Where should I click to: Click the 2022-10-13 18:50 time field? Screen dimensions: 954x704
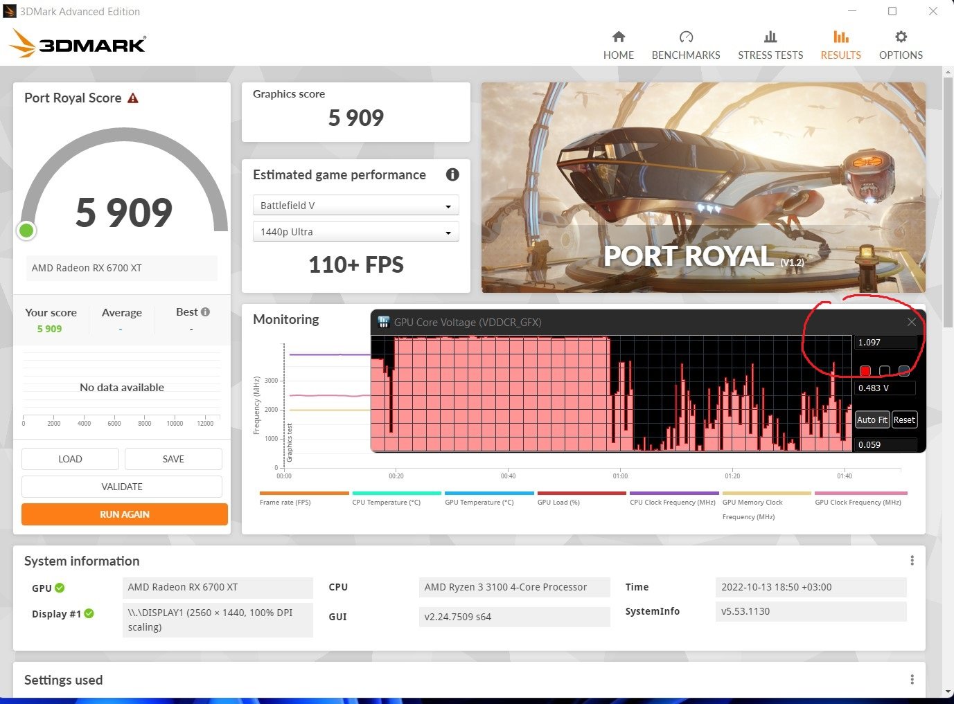811,587
